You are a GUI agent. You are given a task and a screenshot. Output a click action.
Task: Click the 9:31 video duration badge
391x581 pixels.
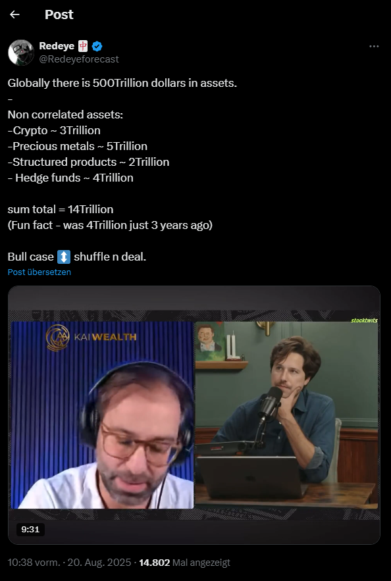point(30,530)
